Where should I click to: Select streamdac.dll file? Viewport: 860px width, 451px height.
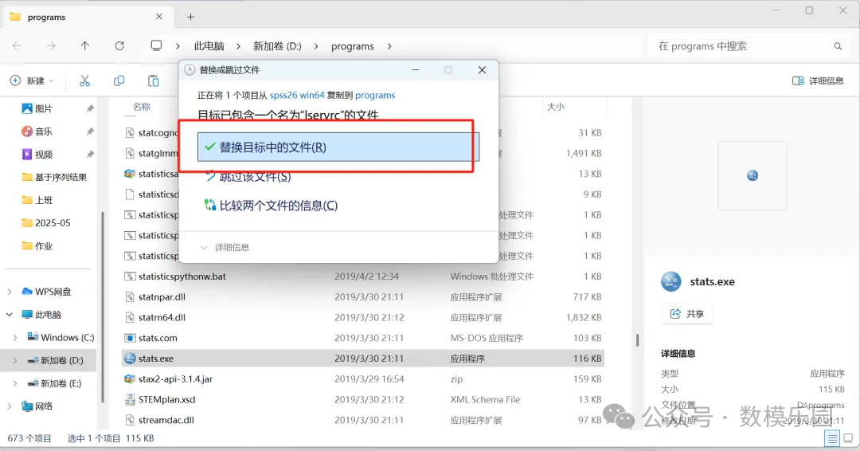tap(166, 420)
